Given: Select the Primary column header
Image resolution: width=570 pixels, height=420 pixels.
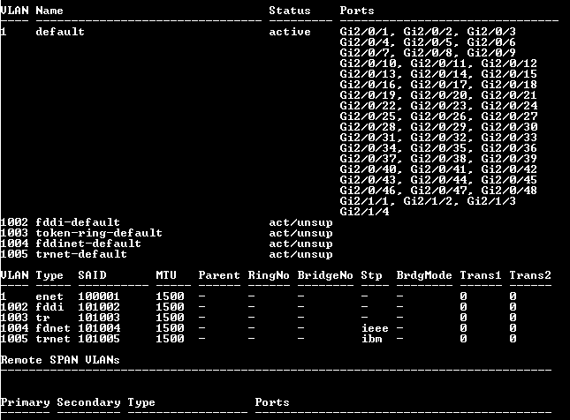Looking at the screenshot, I should click(x=25, y=402).
